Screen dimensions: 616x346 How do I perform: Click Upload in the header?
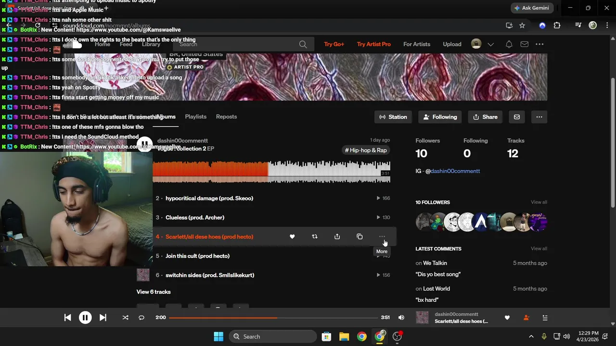pyautogui.click(x=452, y=44)
